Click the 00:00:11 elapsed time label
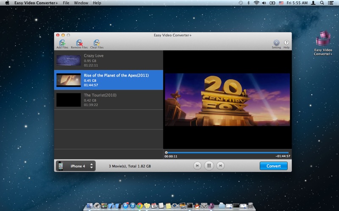Viewport: 339px width, 211px height. 171,156
